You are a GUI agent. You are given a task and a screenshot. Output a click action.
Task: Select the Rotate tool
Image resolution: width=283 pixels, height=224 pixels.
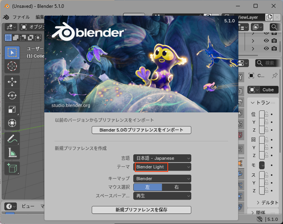12,96
